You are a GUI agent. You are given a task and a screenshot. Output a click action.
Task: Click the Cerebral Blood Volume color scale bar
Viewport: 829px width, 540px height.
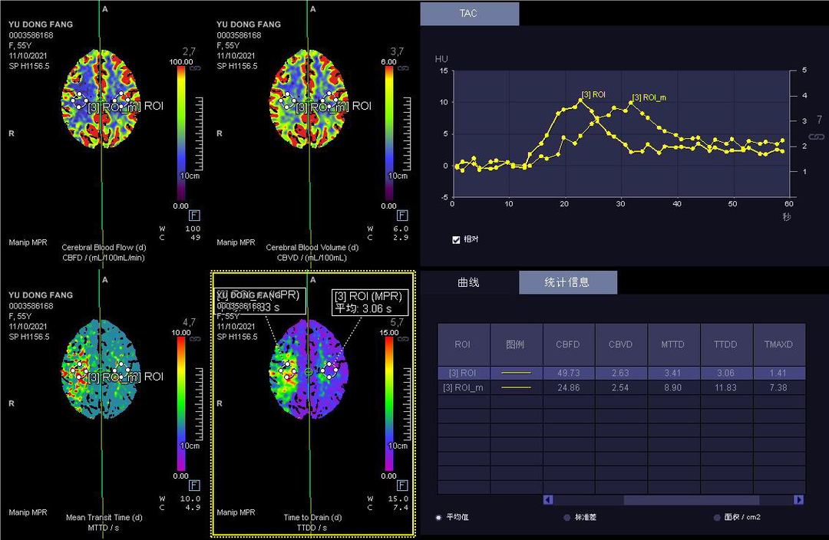(x=389, y=133)
